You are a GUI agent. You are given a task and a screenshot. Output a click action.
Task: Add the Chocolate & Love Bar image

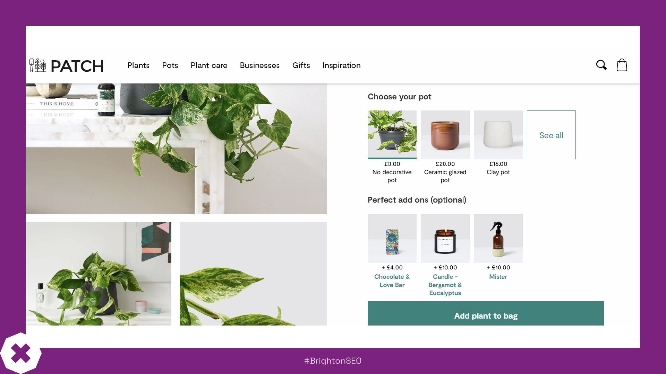tap(392, 238)
